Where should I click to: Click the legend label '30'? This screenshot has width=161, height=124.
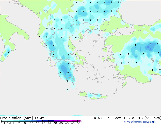[55, 123]
